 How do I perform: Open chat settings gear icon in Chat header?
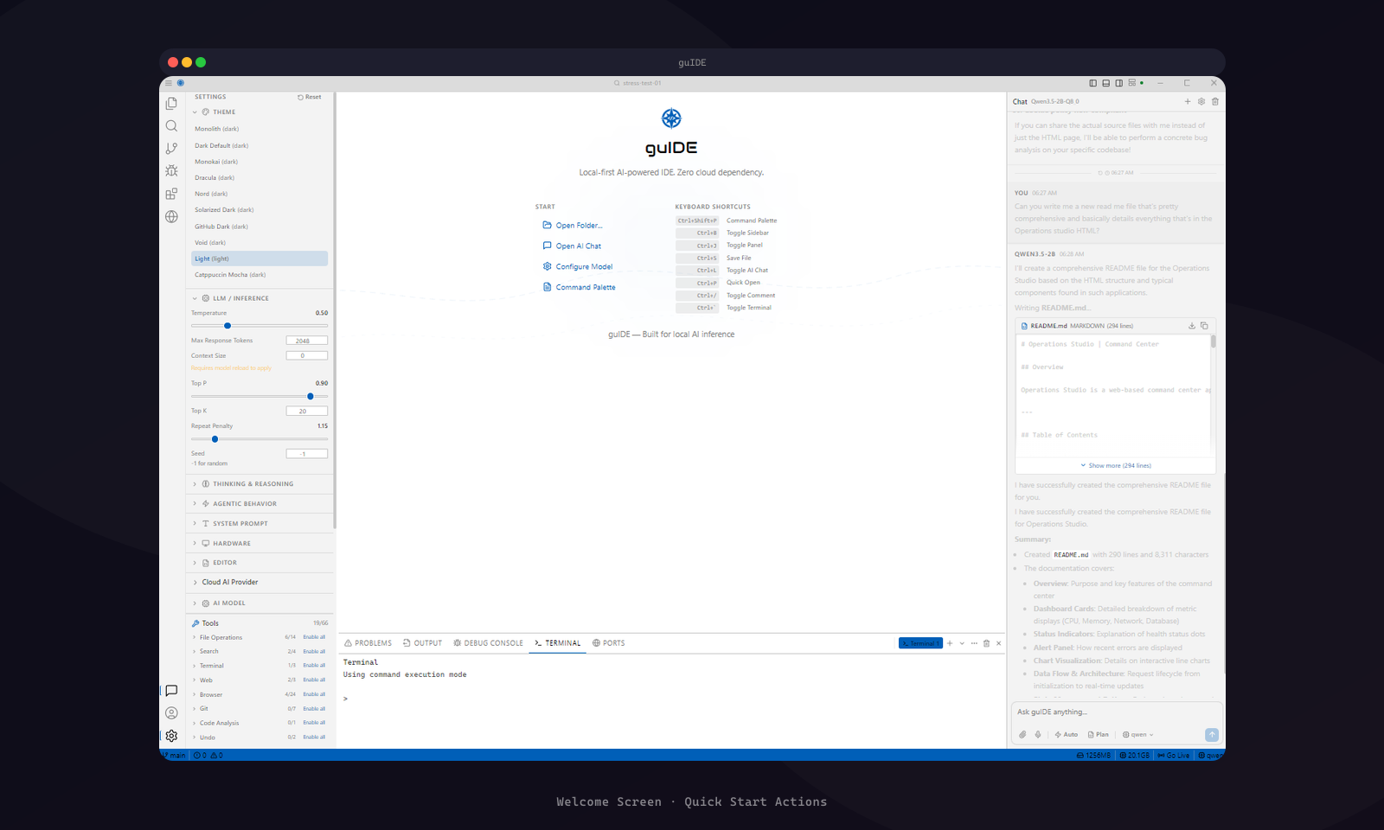click(x=1201, y=101)
